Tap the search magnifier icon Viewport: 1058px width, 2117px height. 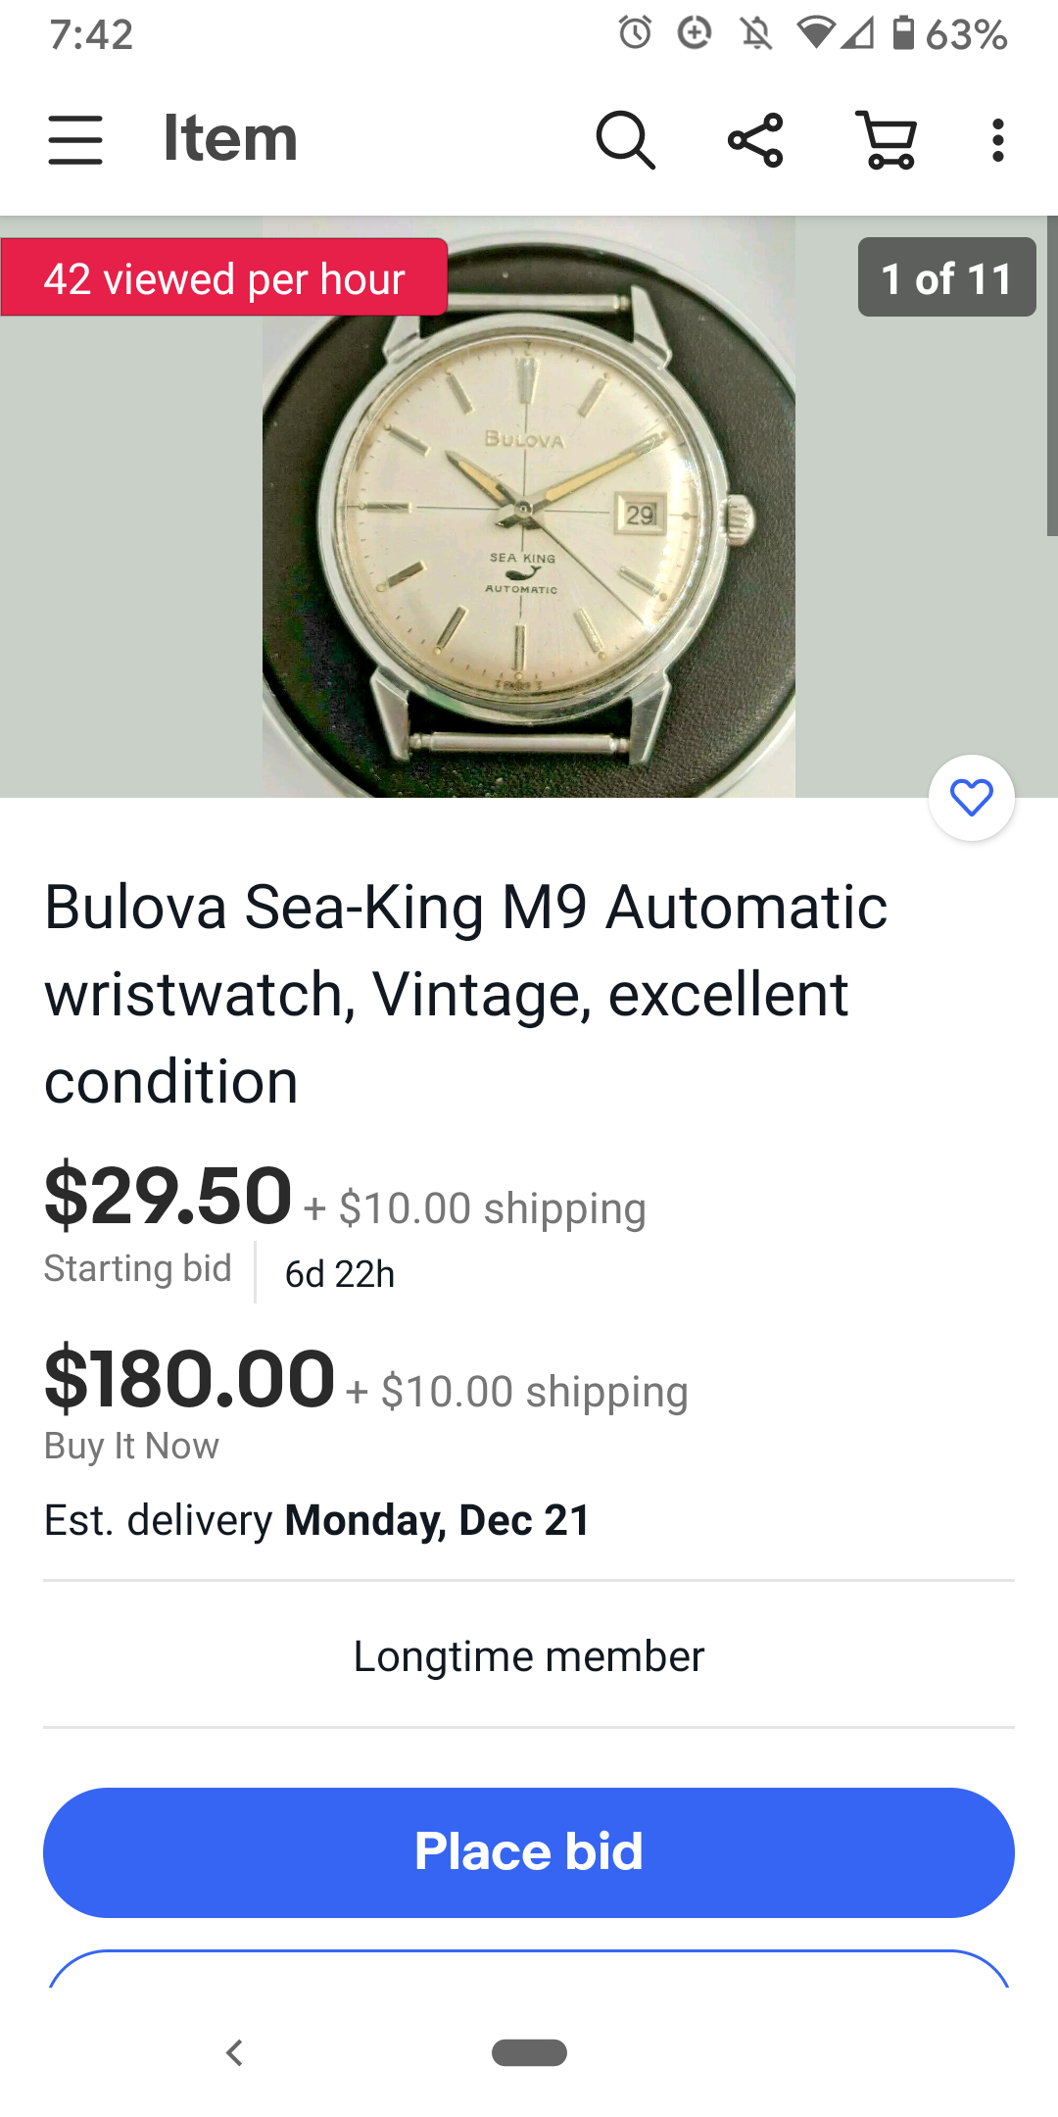click(625, 140)
